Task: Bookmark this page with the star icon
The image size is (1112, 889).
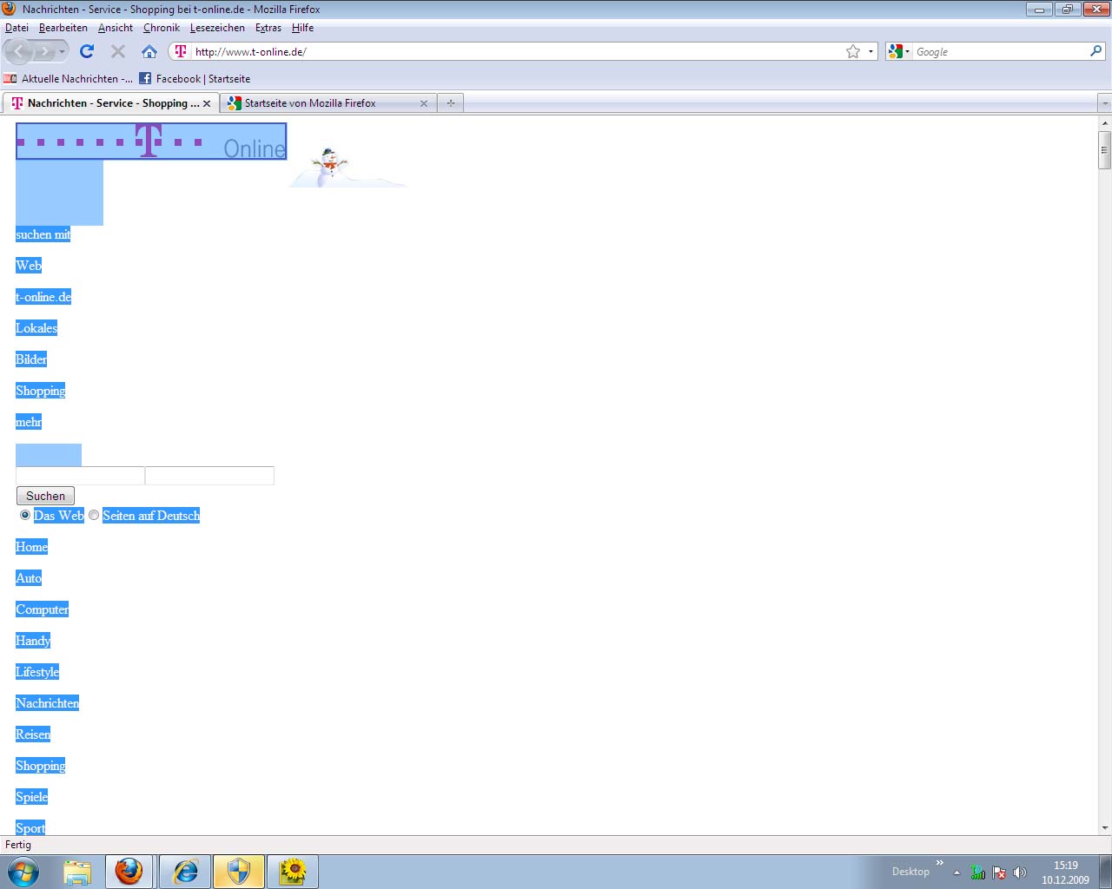Action: (x=853, y=51)
